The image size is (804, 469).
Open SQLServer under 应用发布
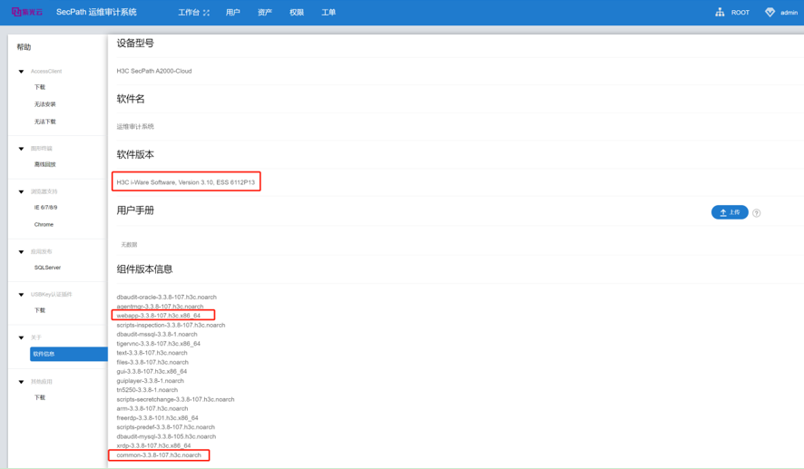(47, 268)
